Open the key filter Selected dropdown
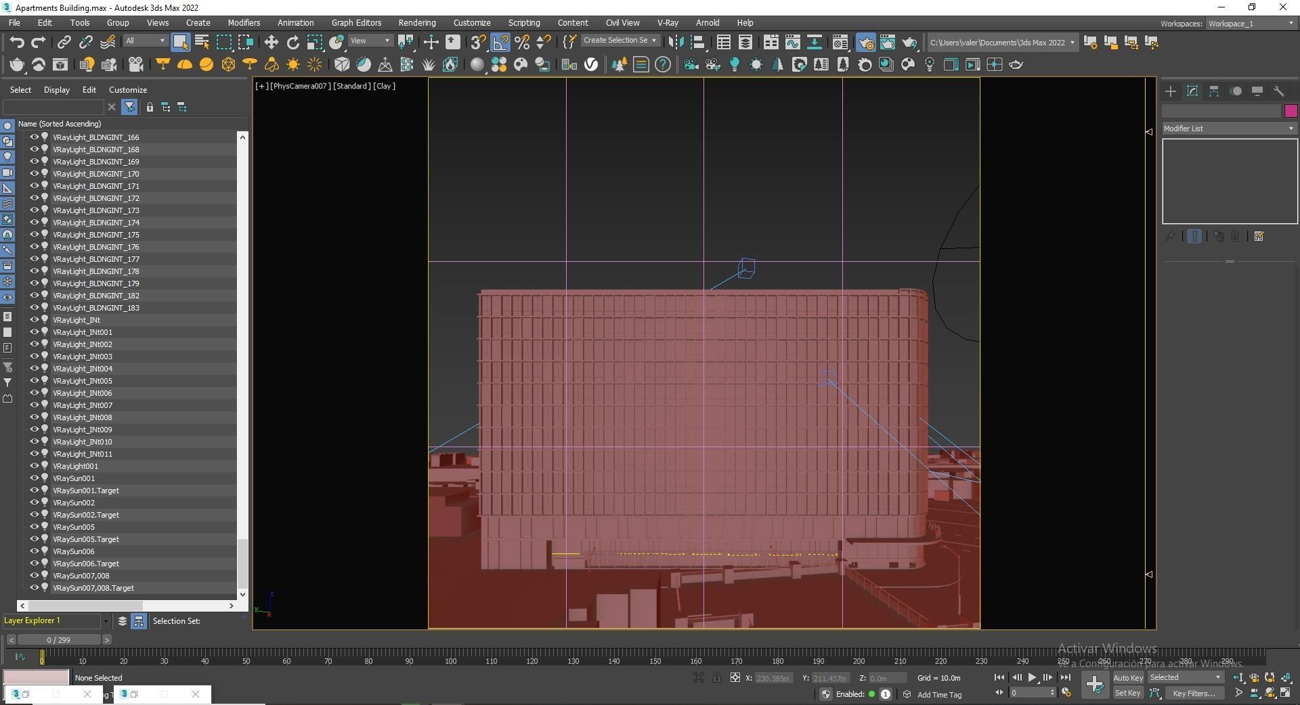Screen dimensions: 1300x705 pyautogui.click(x=1185, y=677)
